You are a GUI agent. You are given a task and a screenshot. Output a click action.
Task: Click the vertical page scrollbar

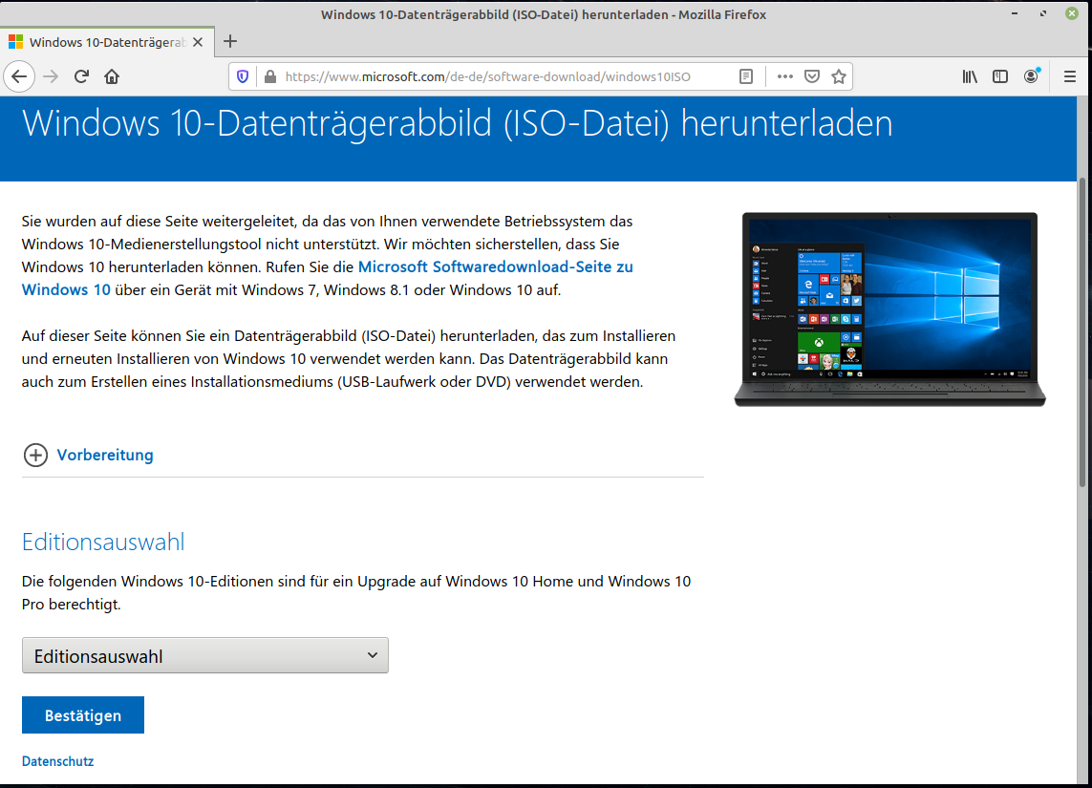(x=1083, y=332)
